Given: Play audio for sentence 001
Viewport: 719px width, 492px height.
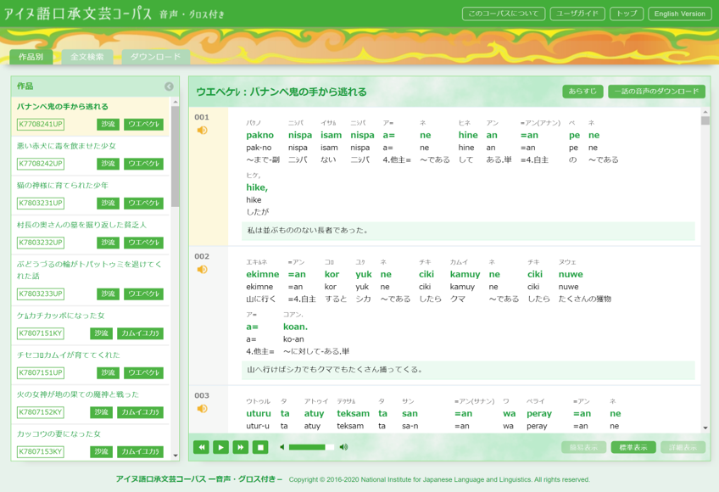Looking at the screenshot, I should click(202, 131).
